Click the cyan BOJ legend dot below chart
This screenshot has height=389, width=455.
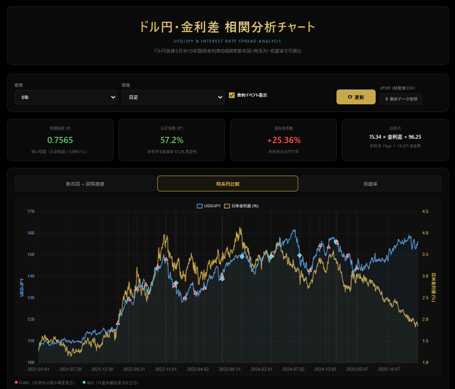[x=85, y=383]
